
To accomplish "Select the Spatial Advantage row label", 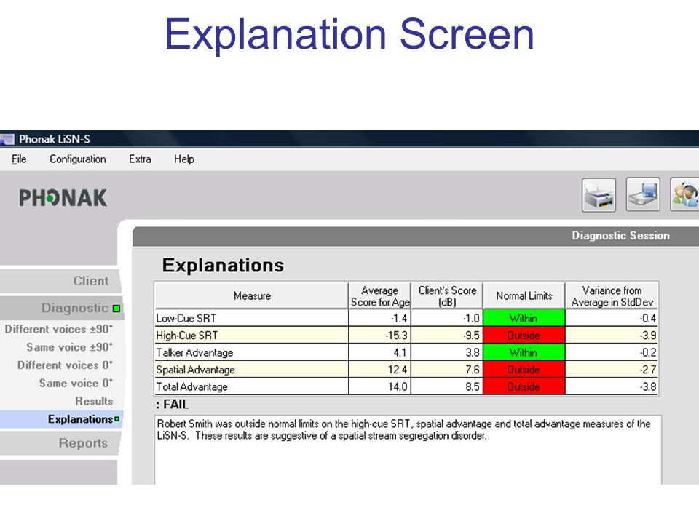I will tap(195, 370).
